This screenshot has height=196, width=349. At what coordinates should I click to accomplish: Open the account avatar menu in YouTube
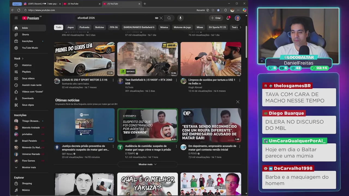(x=237, y=18)
